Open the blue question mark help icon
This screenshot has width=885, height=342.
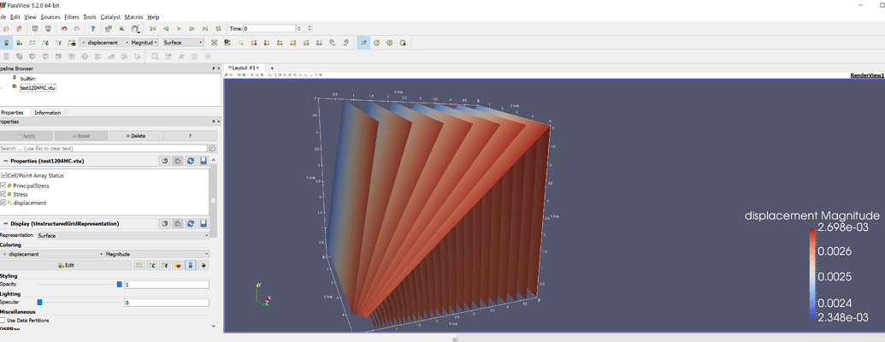coord(93,28)
